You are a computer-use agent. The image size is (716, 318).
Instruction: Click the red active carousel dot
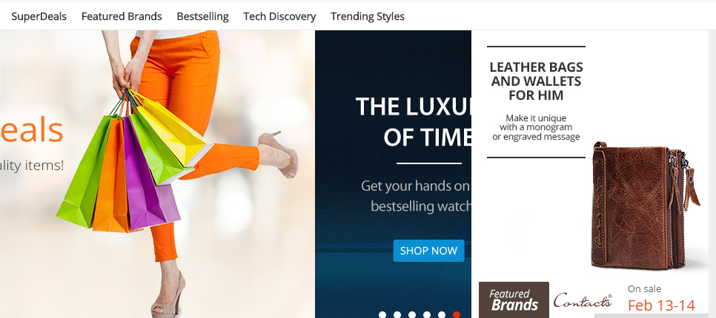coord(456,314)
